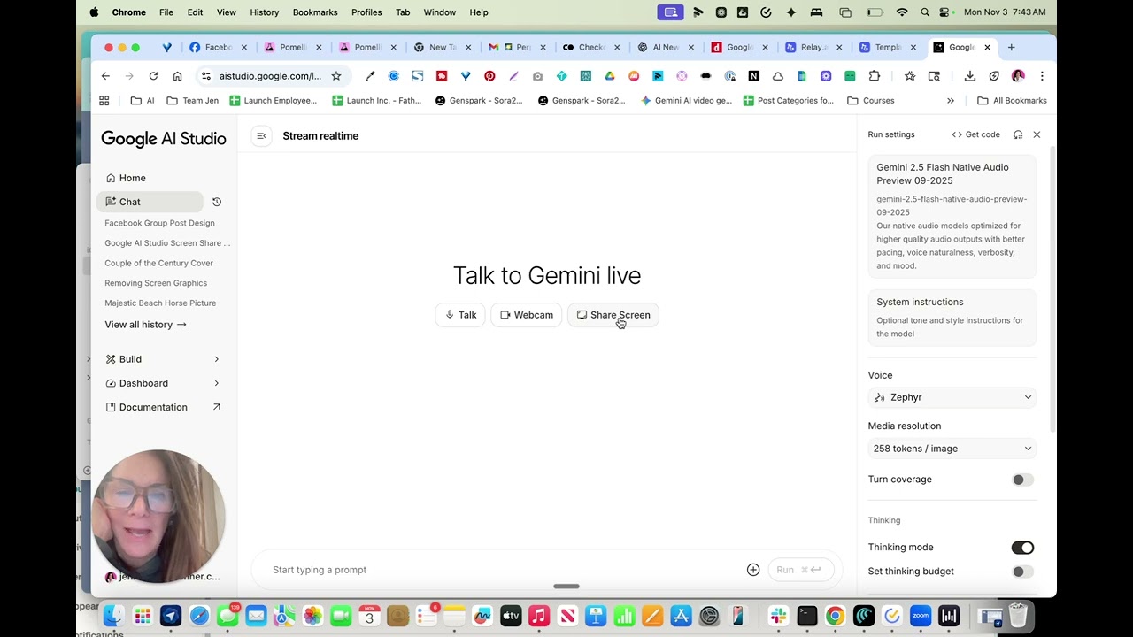Open Zoom from the Dock
This screenshot has height=637, width=1133.
(921, 616)
